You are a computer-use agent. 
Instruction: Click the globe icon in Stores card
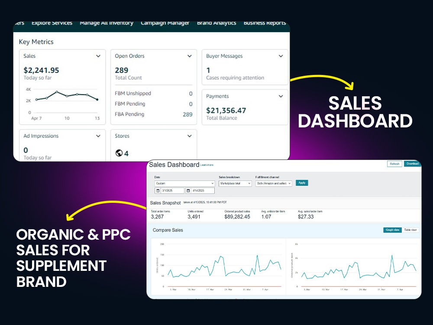[119, 153]
